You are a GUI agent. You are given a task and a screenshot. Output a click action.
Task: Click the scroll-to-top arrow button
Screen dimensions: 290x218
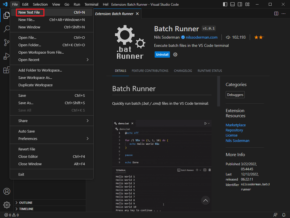206,200
